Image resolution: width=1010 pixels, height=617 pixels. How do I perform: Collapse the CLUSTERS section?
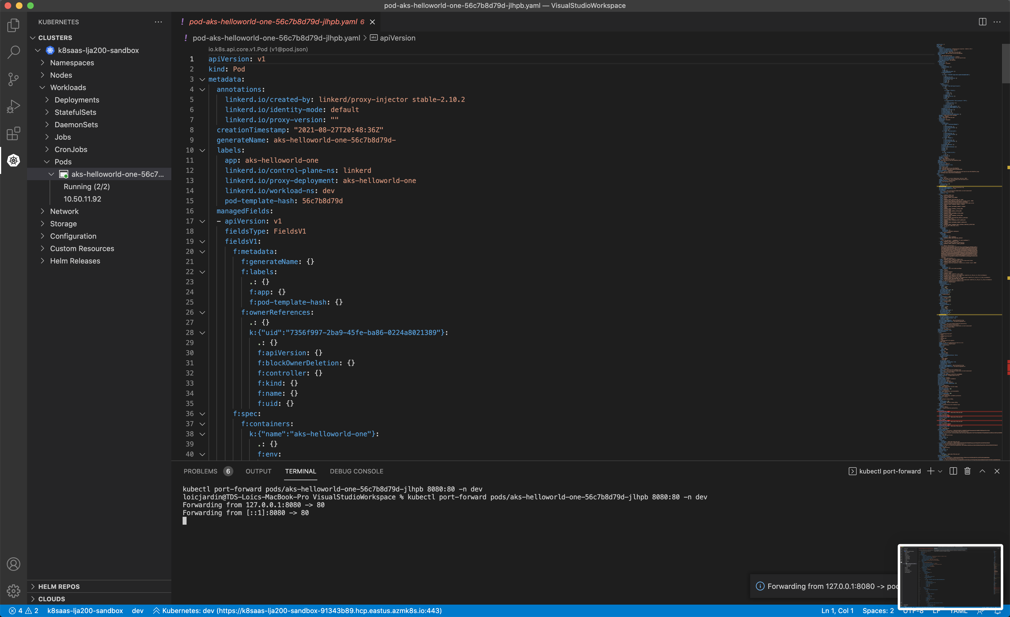coord(33,38)
